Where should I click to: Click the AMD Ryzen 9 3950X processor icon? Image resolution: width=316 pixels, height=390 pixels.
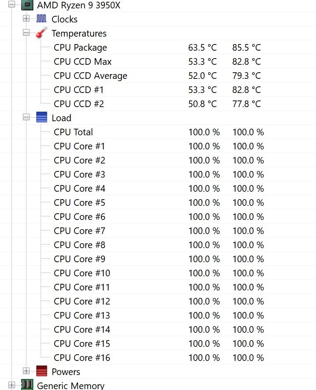click(27, 5)
